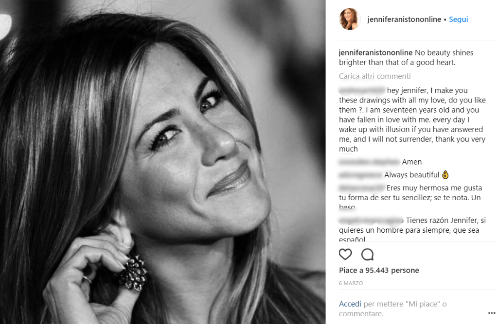The width and height of the screenshot is (498, 324).
Task: Open the commenter username before 'Tienes razón Jennifer'
Action: (x=371, y=220)
